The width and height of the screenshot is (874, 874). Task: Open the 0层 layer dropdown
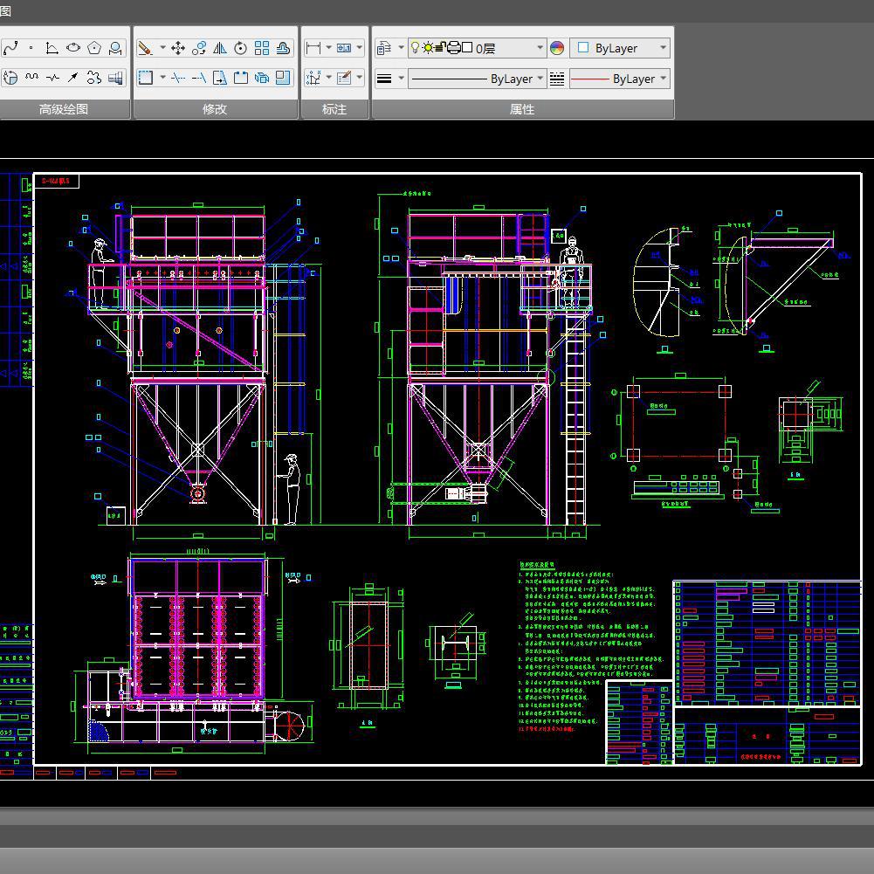(x=540, y=48)
